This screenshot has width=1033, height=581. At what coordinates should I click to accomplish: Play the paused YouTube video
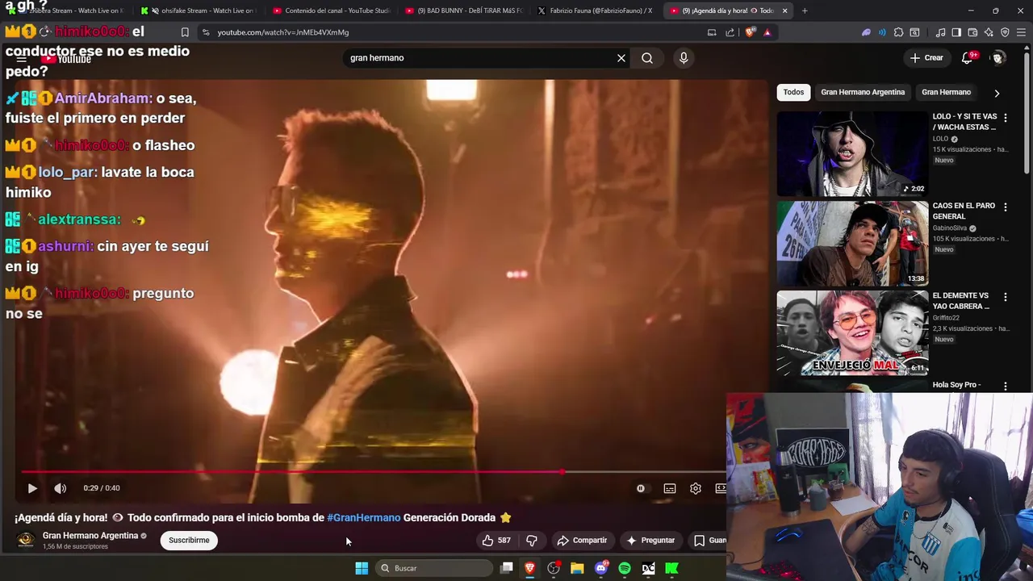[x=32, y=488]
